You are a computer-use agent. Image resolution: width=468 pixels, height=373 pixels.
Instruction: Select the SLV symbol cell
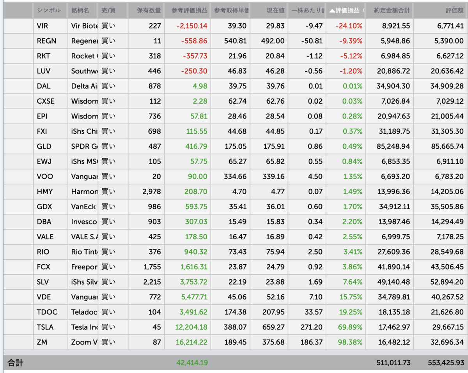50,282
